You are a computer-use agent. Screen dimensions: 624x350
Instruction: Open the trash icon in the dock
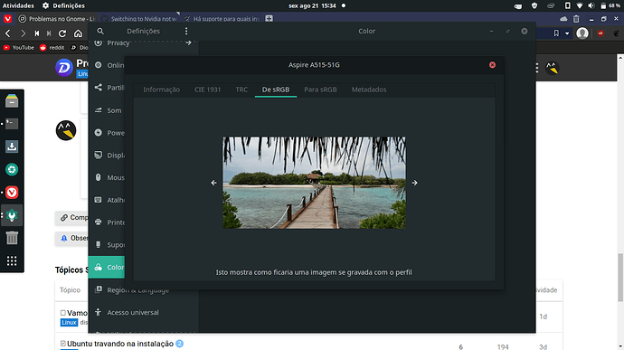pyautogui.click(x=12, y=238)
